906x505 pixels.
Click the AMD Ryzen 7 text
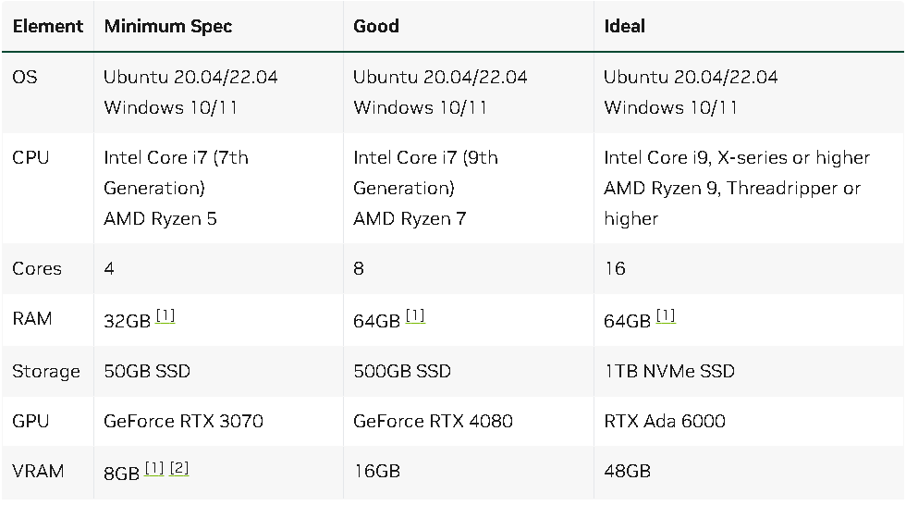[410, 219]
